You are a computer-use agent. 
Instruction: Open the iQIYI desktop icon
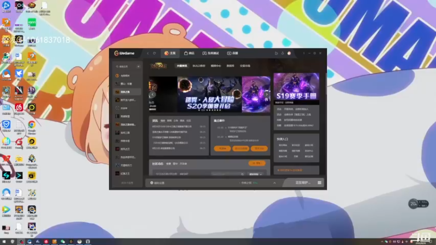tap(32, 24)
